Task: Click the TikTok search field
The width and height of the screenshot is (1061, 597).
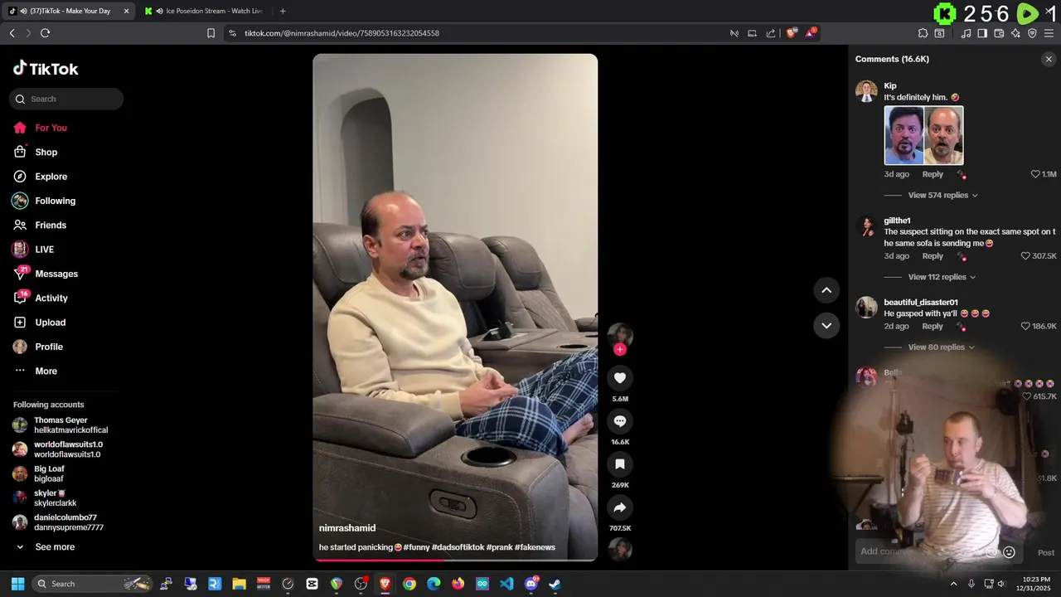Action: tap(66, 99)
